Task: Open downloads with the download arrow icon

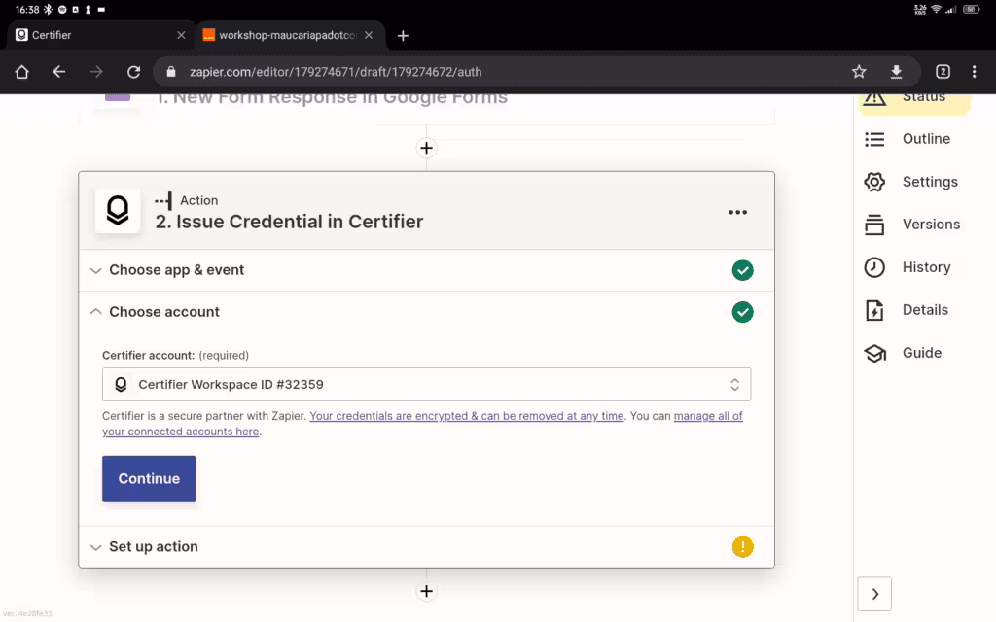Action: (896, 72)
